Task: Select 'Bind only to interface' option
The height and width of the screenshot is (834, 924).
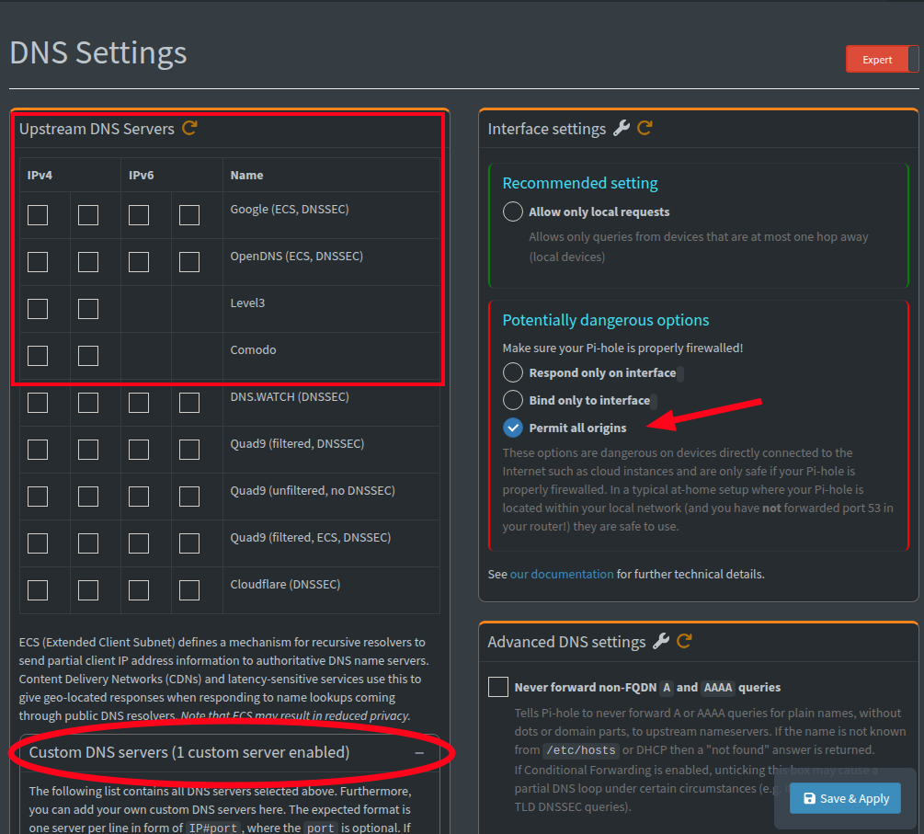Action: [x=512, y=400]
